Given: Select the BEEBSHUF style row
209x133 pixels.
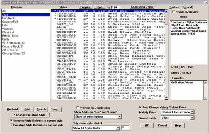Looking at the screenshot, I should point(108,32).
